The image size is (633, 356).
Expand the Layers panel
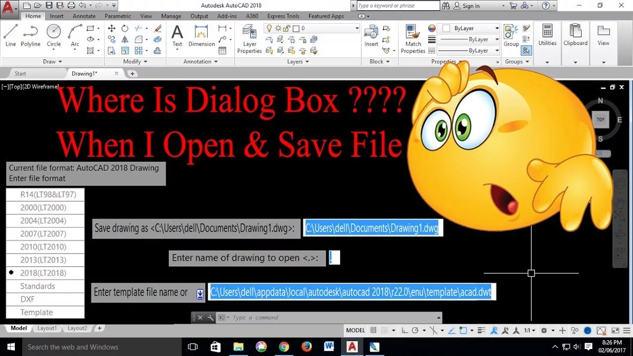(298, 61)
